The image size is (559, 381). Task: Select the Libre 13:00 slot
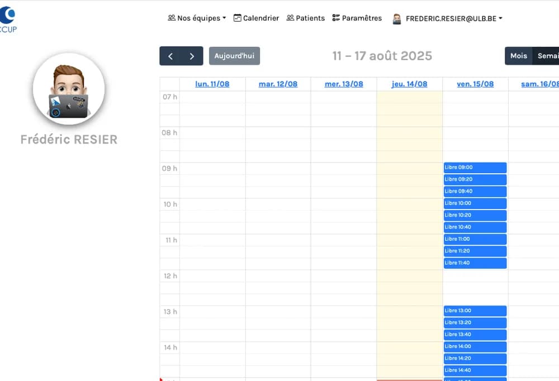pos(475,311)
